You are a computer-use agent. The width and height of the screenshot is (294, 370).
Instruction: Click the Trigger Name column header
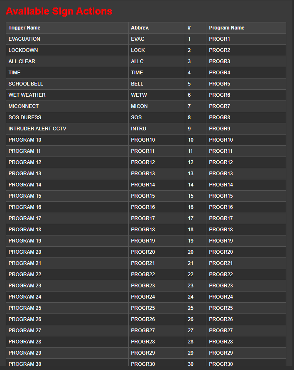pos(24,28)
